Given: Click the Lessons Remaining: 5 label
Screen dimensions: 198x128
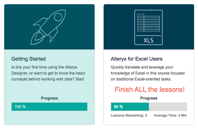Looking at the screenshot, I should [129, 116].
